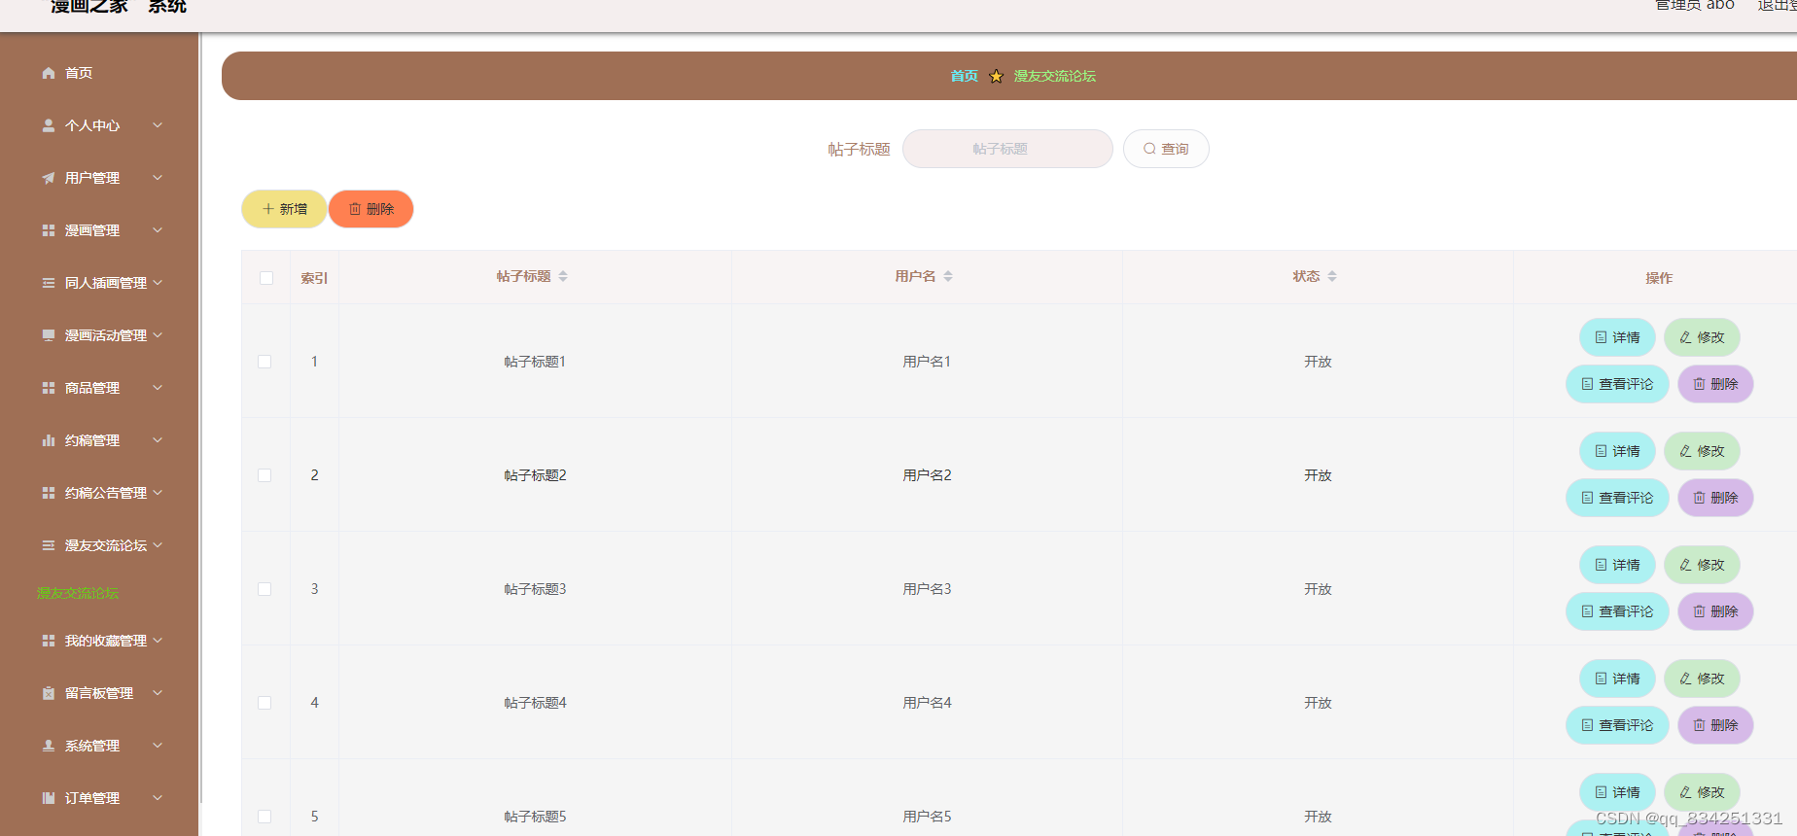Viewport: 1797px width, 836px height.
Task: Click 修改 for 帖子标题5
Action: pyautogui.click(x=1702, y=792)
